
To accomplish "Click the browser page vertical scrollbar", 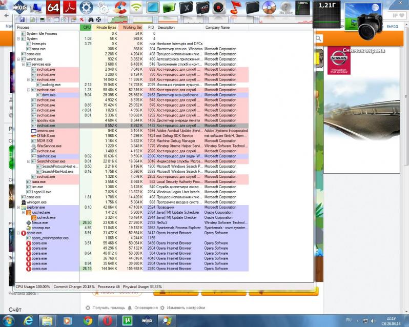I will [406, 96].
